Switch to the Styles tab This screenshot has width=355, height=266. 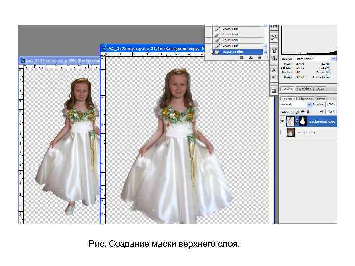tap(319, 89)
